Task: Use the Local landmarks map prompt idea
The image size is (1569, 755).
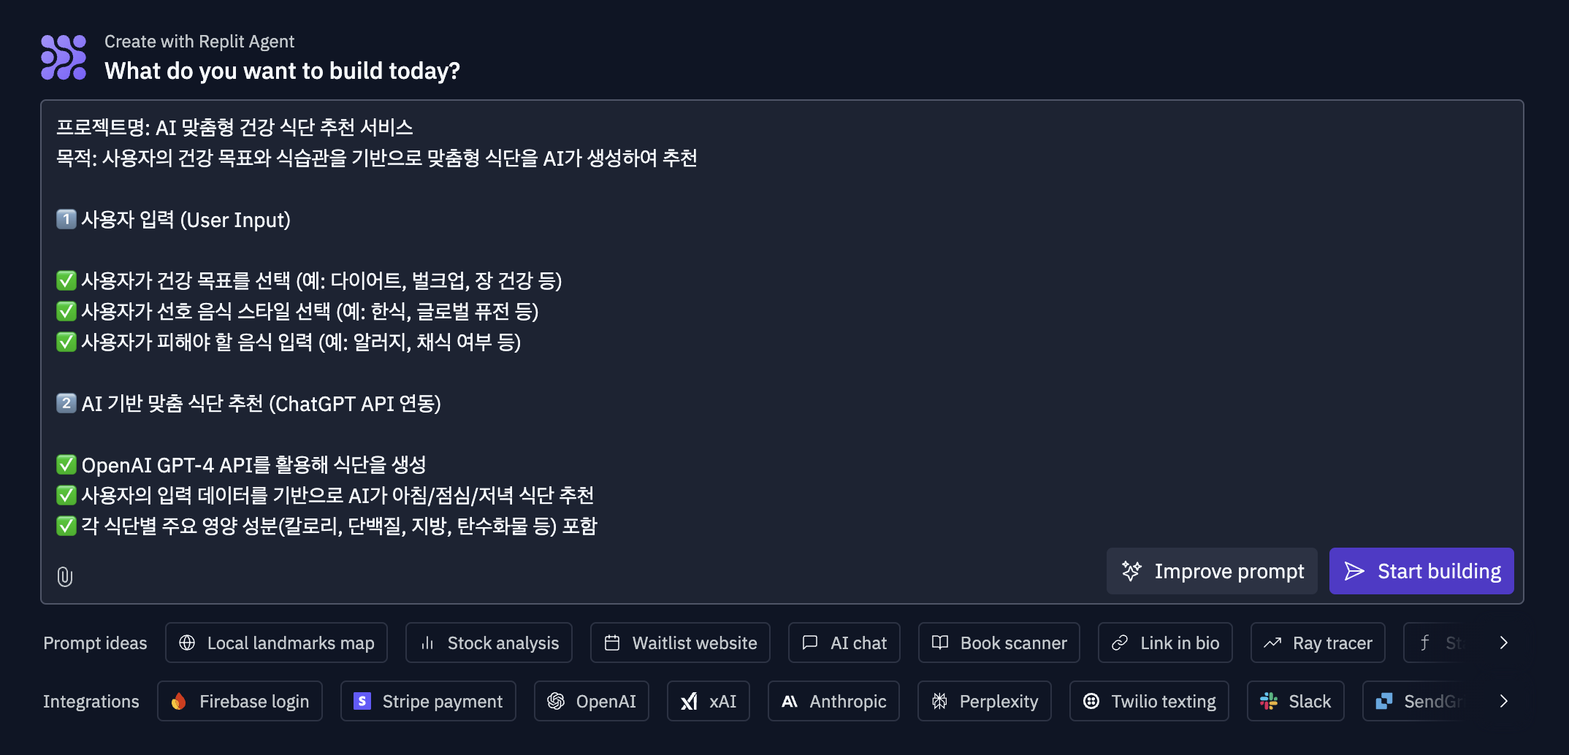Action: (x=276, y=643)
